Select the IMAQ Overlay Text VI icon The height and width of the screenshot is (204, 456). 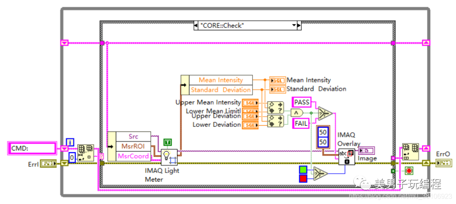[346, 157]
